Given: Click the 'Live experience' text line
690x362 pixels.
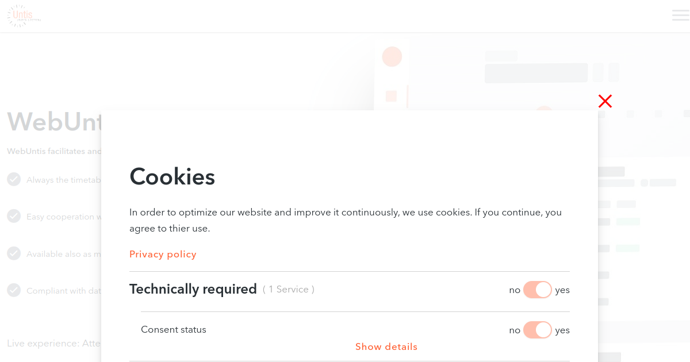Looking at the screenshot, I should (x=54, y=343).
